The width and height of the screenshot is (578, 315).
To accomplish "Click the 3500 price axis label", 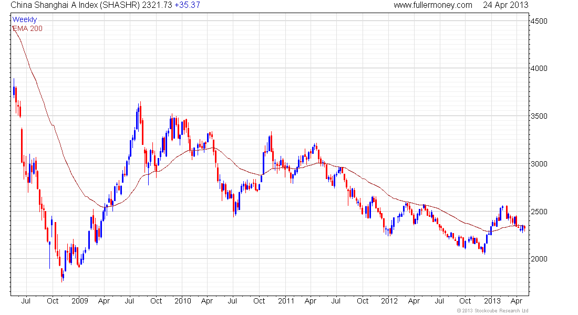I will coord(539,116).
